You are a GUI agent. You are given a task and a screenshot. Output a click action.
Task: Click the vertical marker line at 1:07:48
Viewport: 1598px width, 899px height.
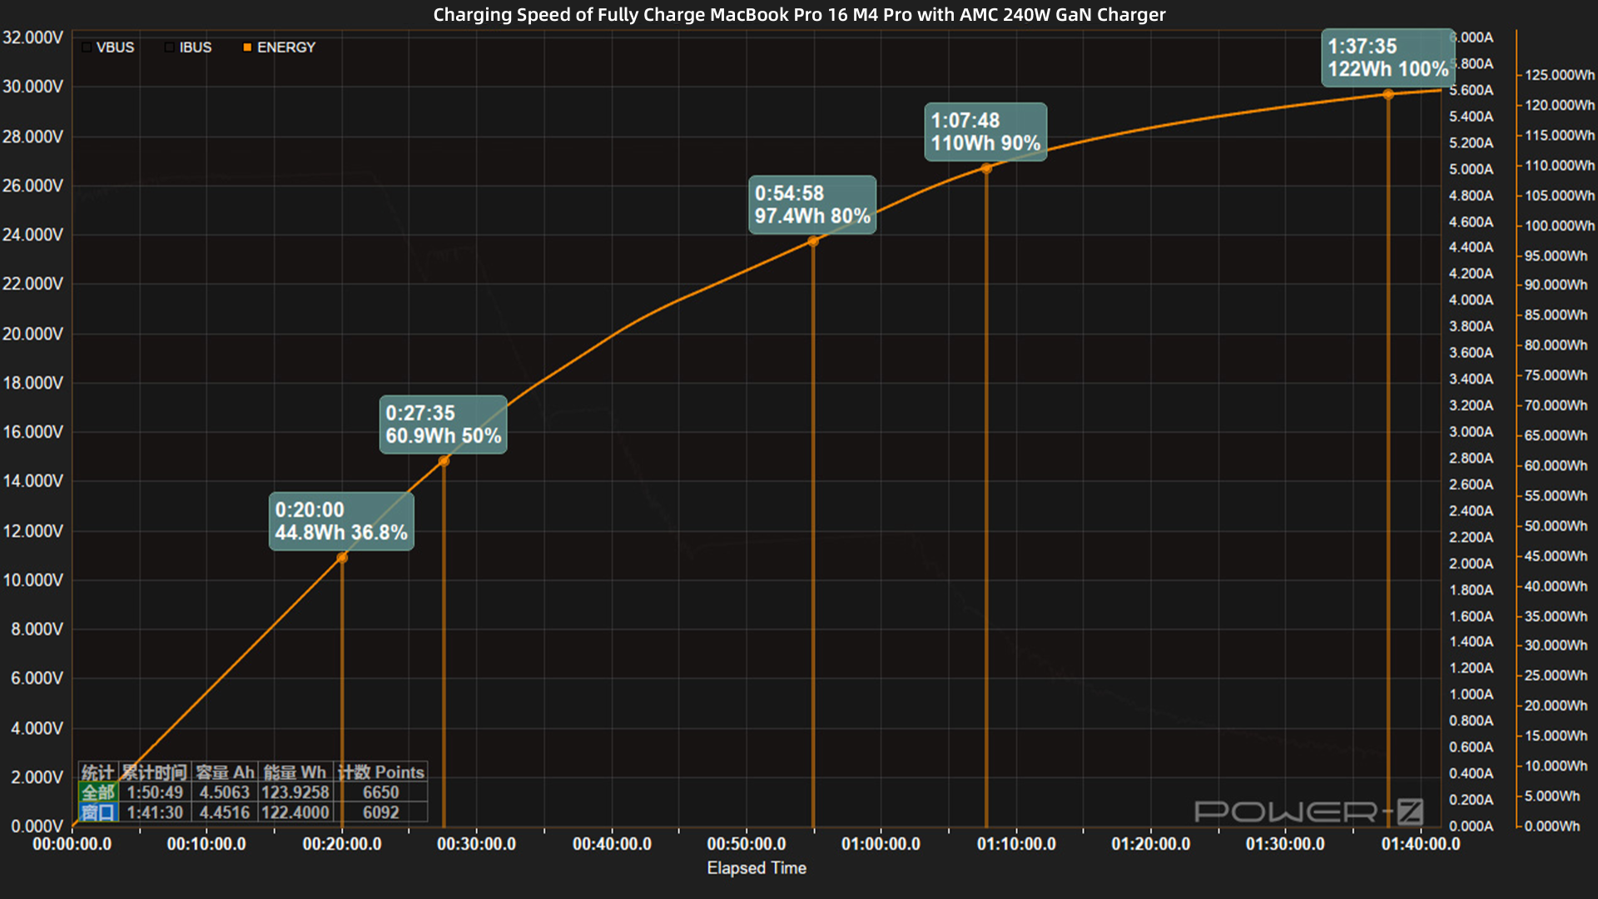pos(986,499)
